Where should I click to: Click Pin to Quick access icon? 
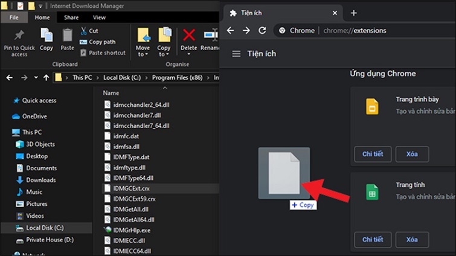tap(19, 35)
